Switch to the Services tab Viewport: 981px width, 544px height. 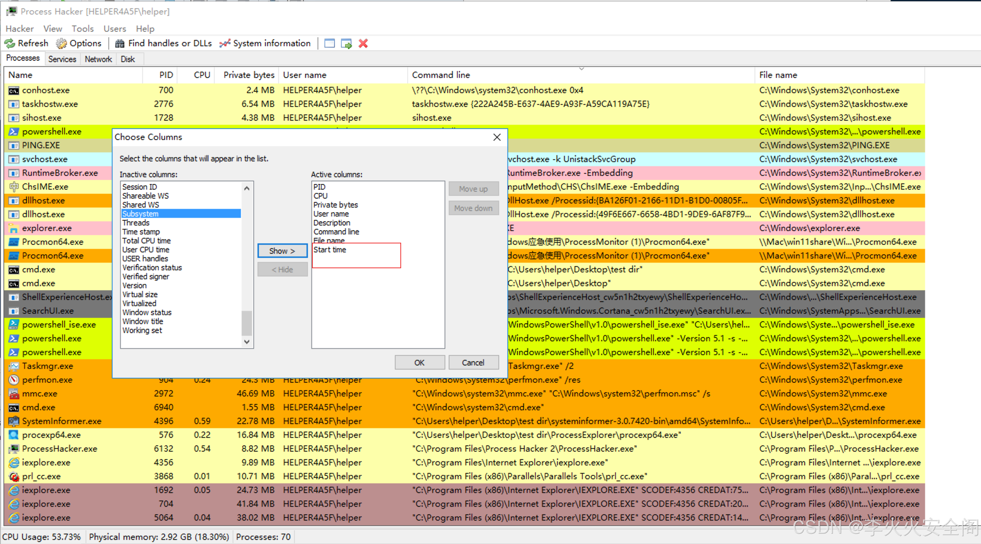coord(62,59)
